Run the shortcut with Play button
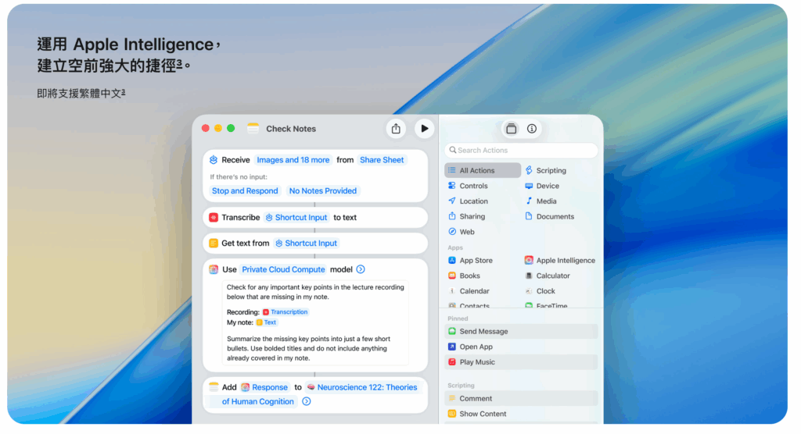The height and width of the screenshot is (434, 801). pyautogui.click(x=424, y=129)
